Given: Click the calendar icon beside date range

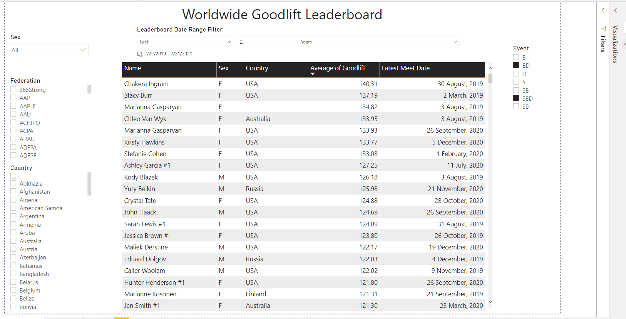Looking at the screenshot, I should (x=140, y=54).
